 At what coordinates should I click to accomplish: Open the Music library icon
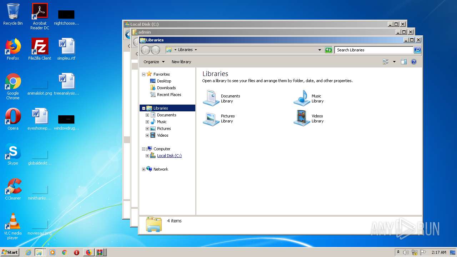tap(302, 98)
